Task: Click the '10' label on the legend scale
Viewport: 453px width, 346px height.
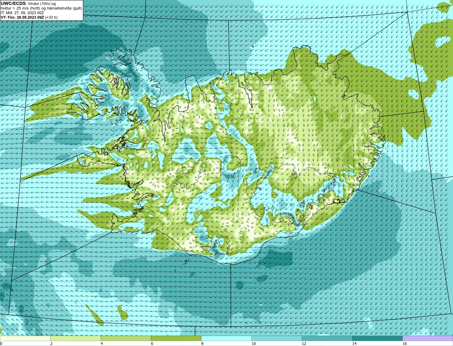Action: pyautogui.click(x=253, y=344)
